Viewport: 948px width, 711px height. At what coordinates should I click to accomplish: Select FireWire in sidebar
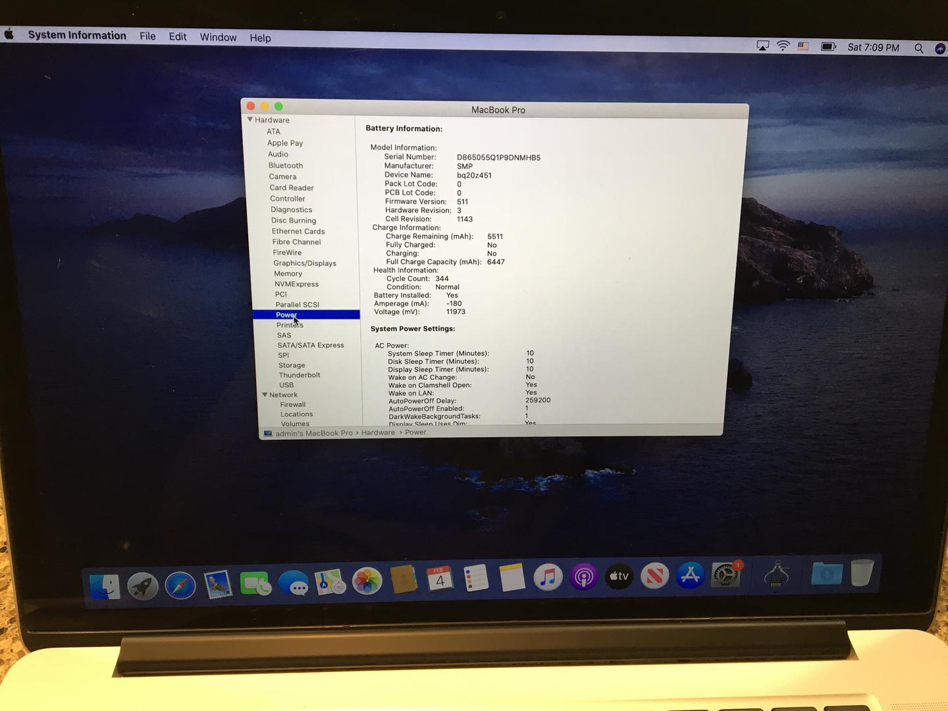coord(288,253)
